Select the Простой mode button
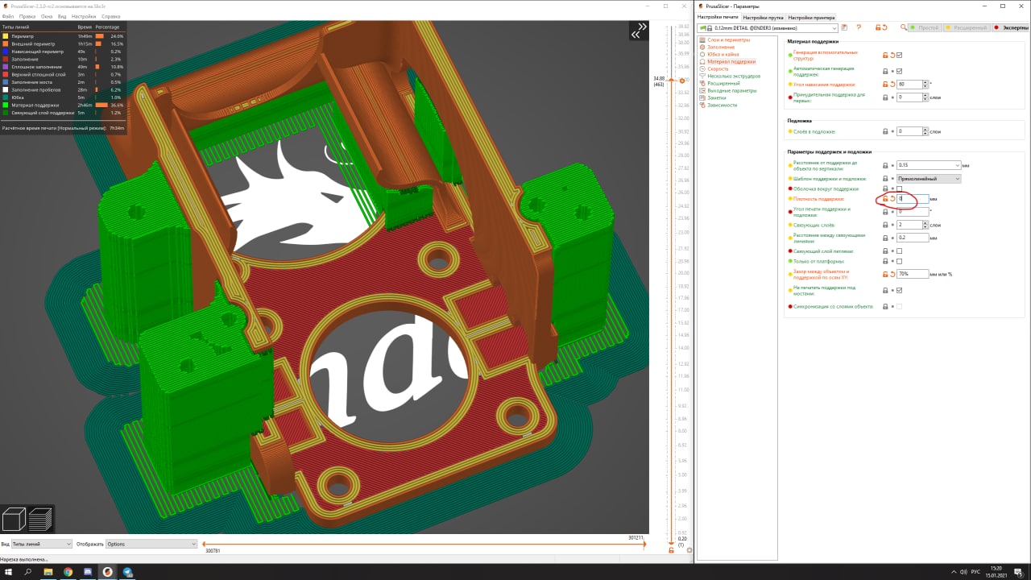 [x=924, y=27]
